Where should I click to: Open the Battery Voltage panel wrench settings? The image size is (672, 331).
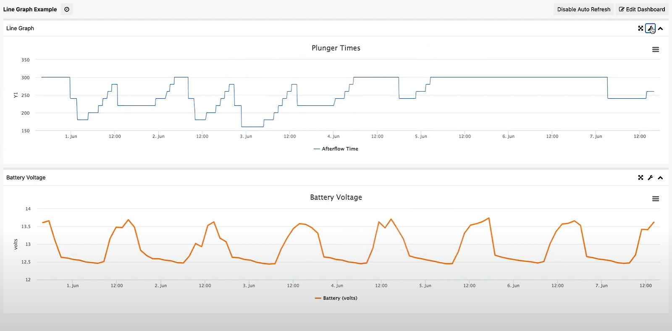650,178
